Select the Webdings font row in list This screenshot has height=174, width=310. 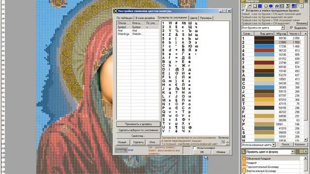click(138, 34)
